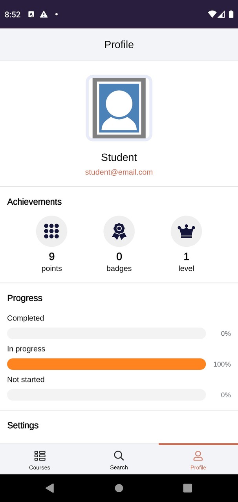Tap the badges ribbon icon
Screen dimensions: 238x502
coord(119,231)
